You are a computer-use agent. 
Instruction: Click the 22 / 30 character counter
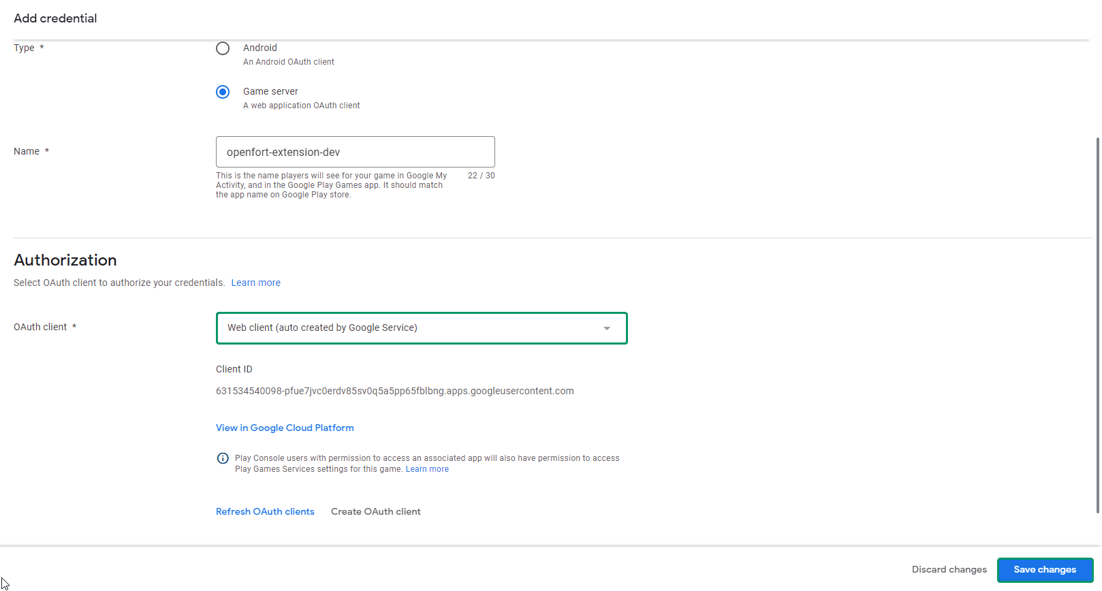(x=481, y=176)
